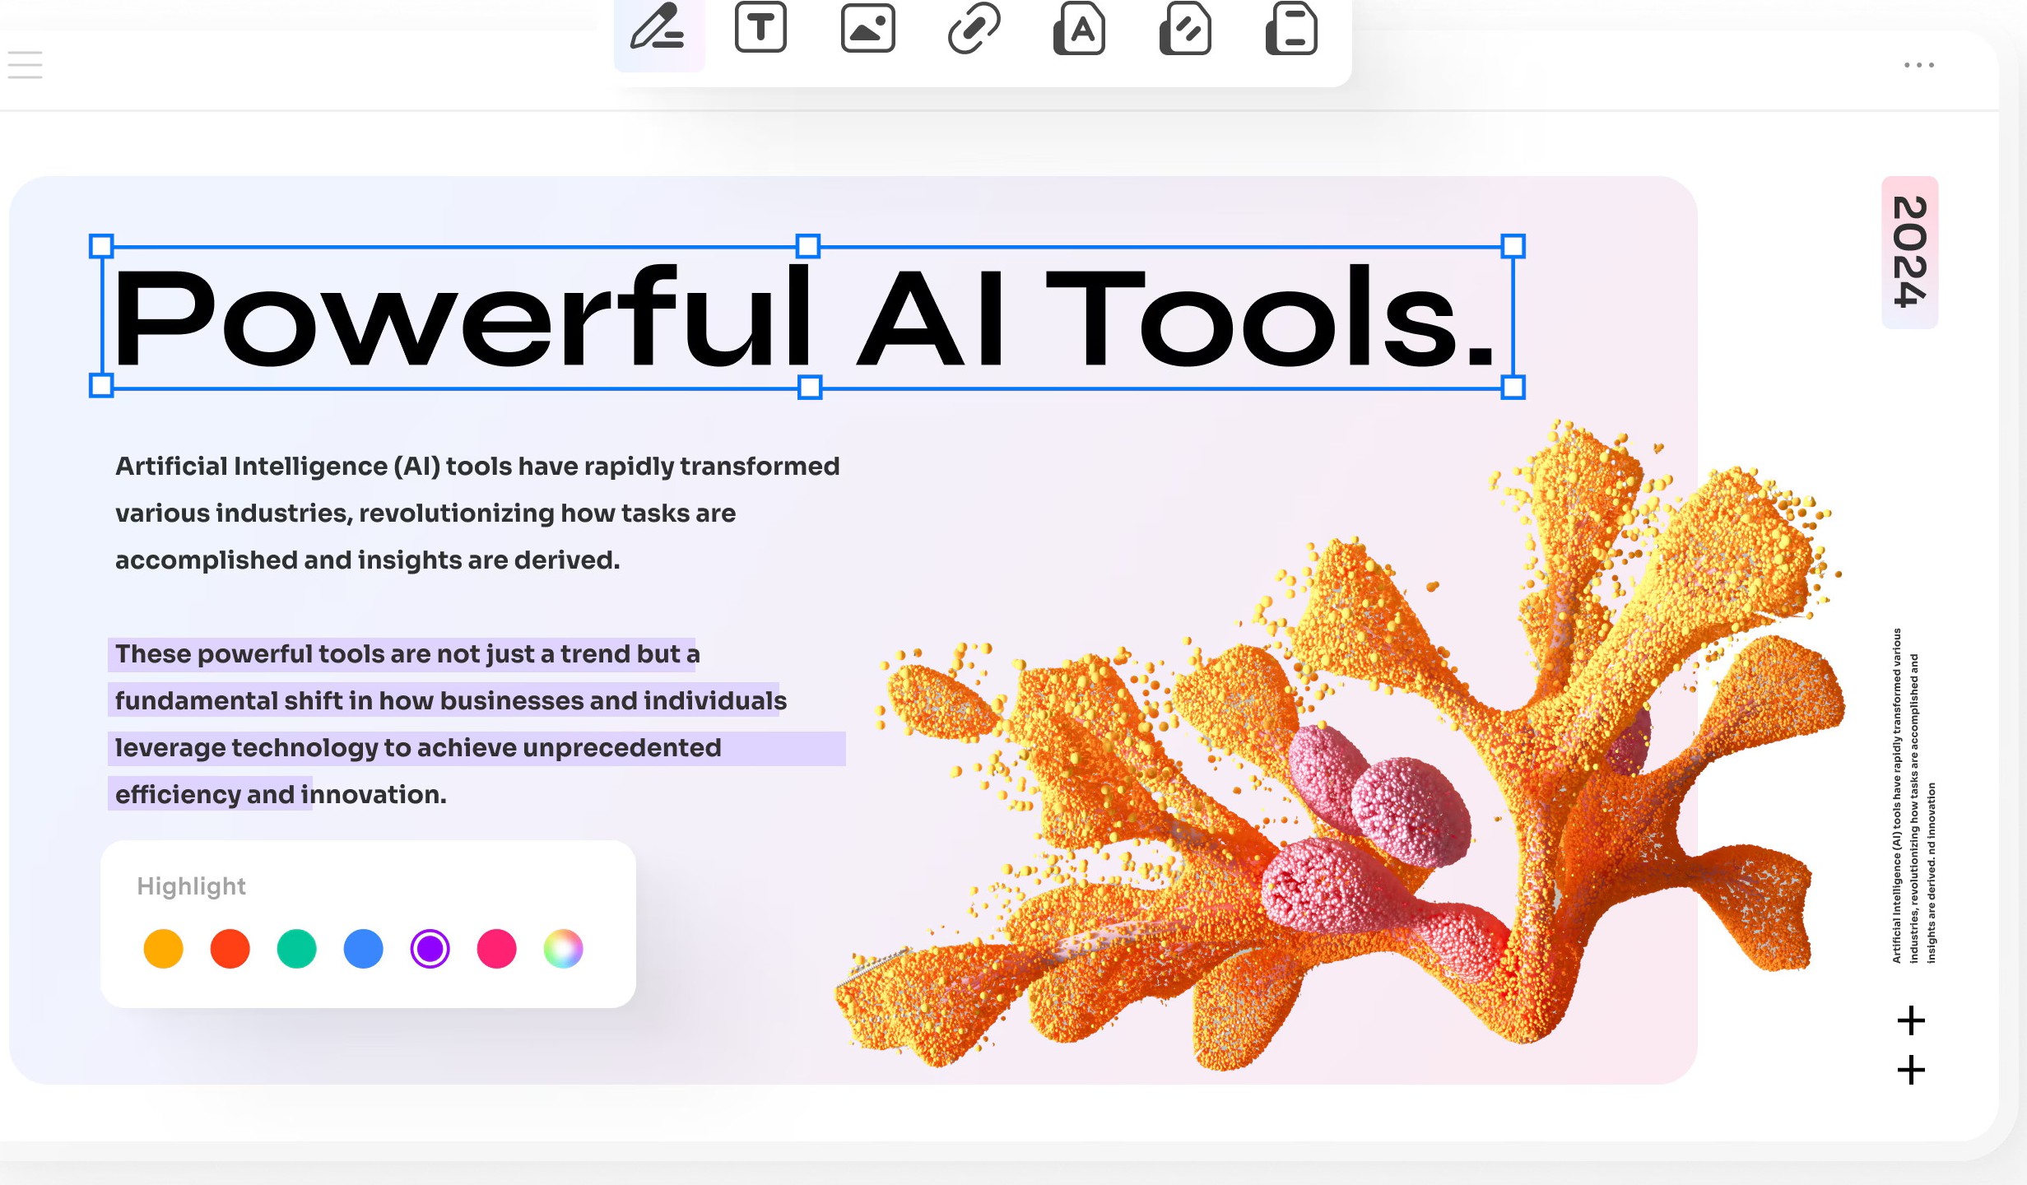Choose the Image insert tool

pyautogui.click(x=867, y=28)
